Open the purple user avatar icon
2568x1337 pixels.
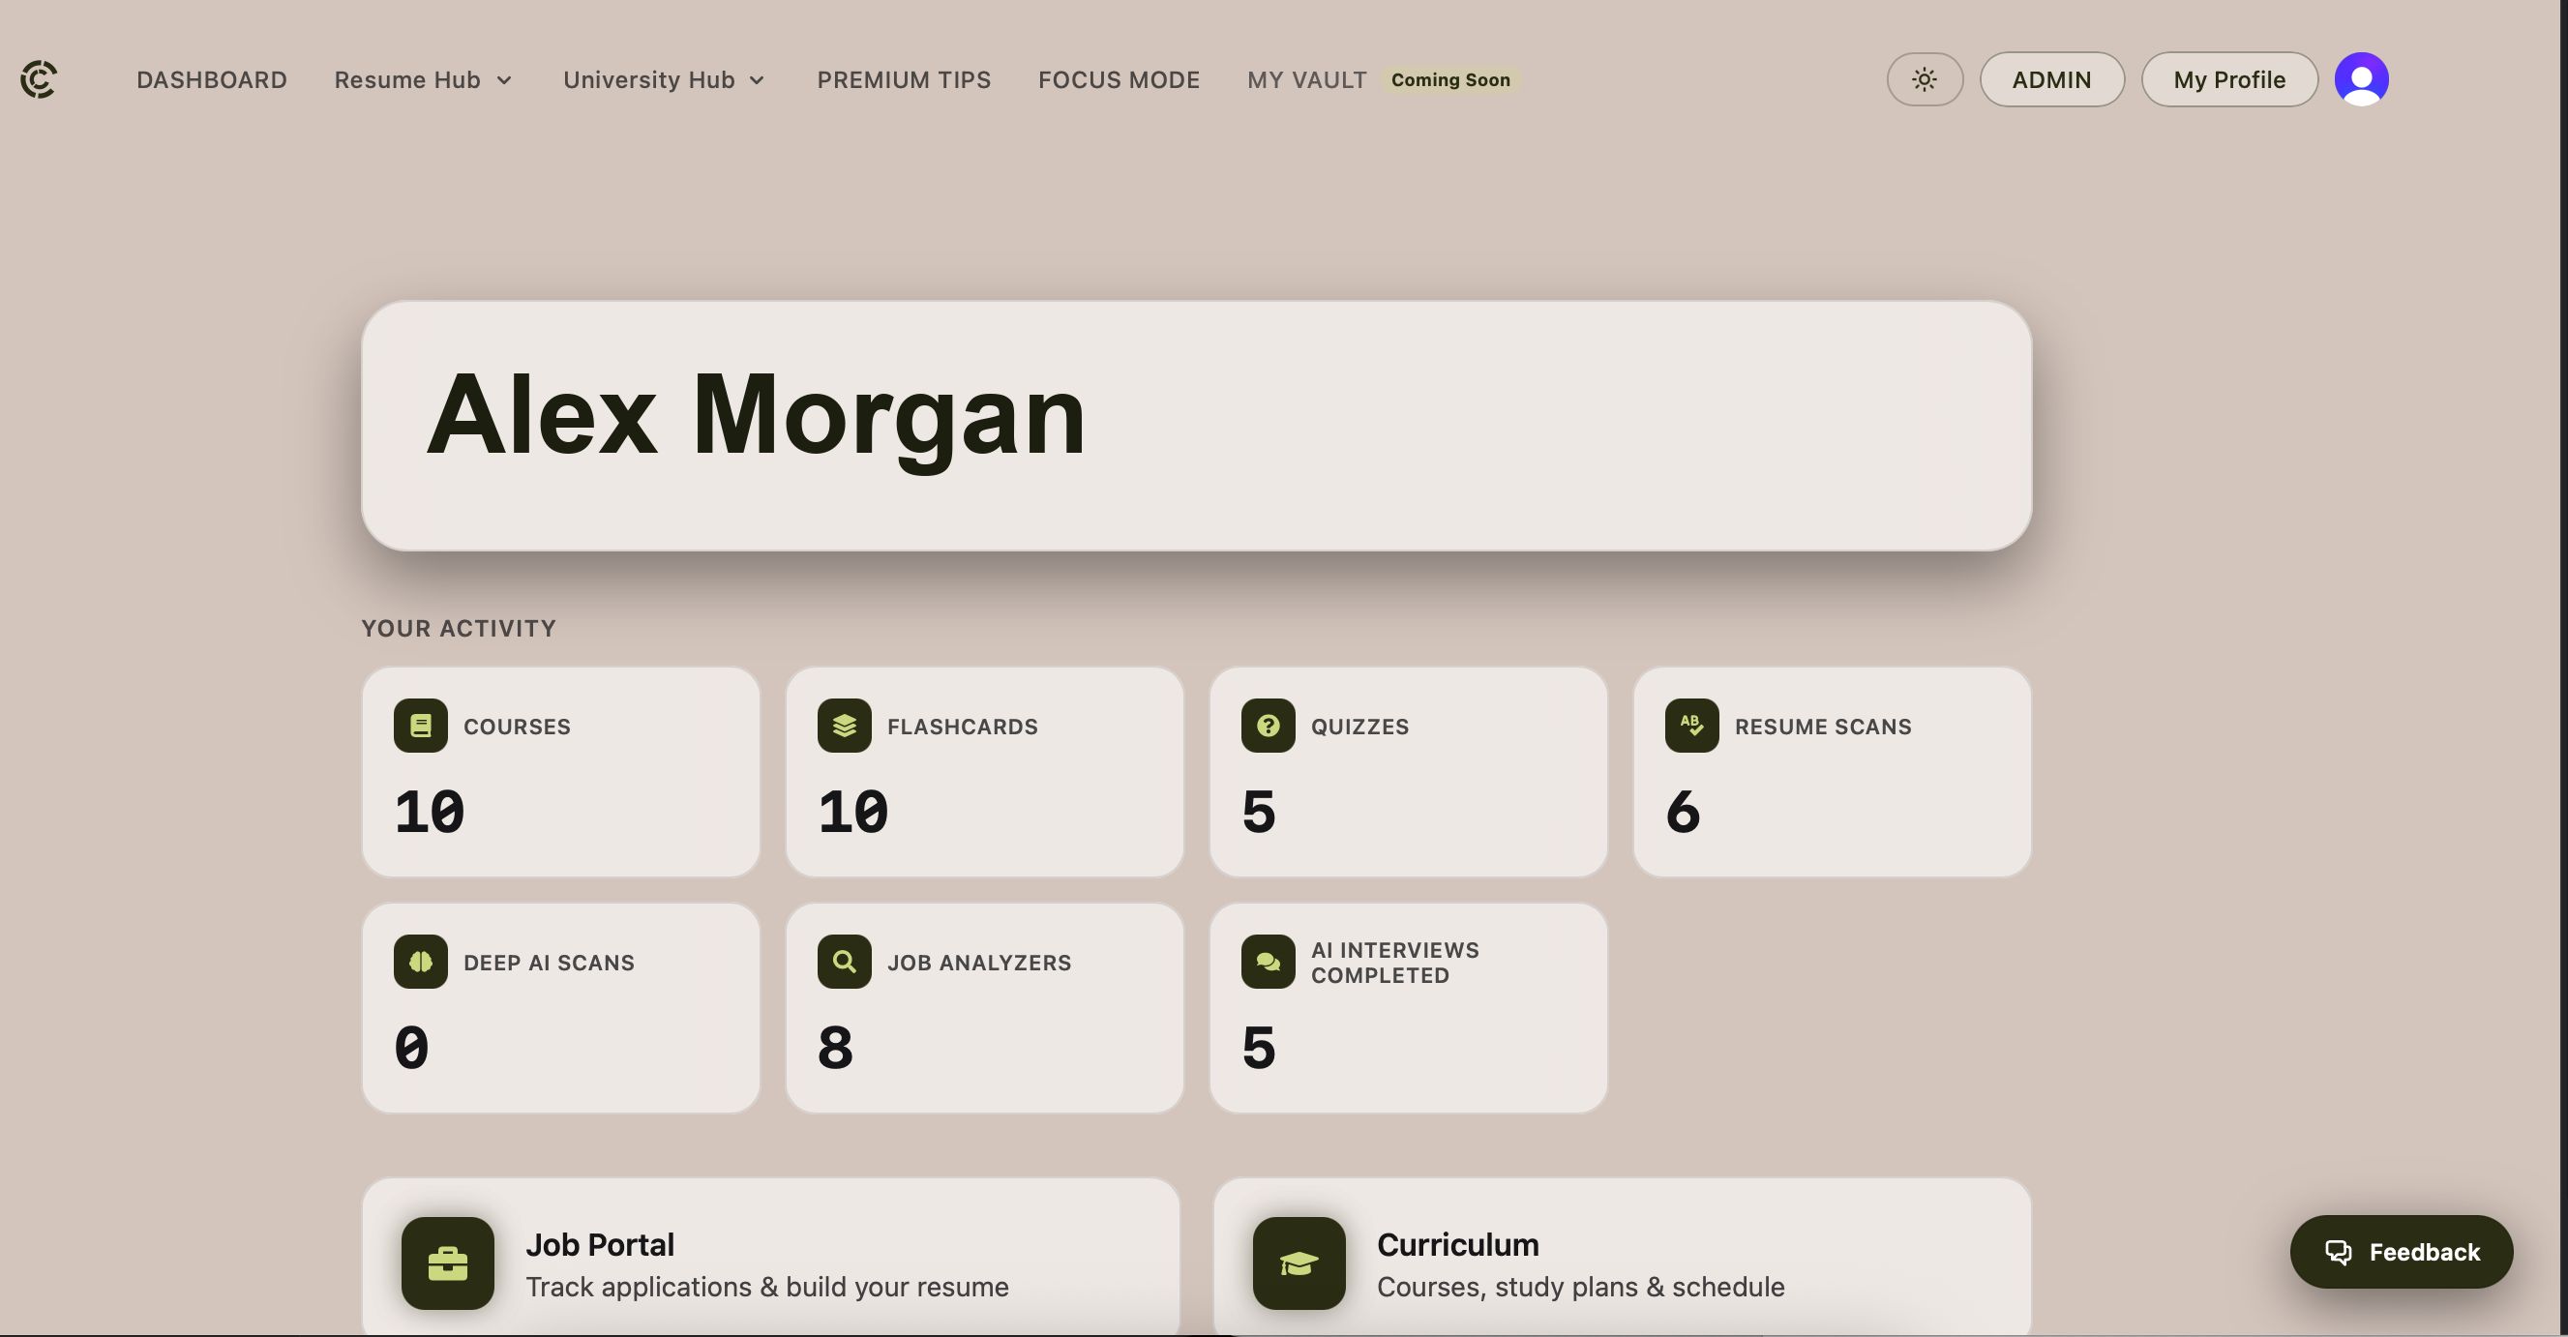(x=2361, y=78)
